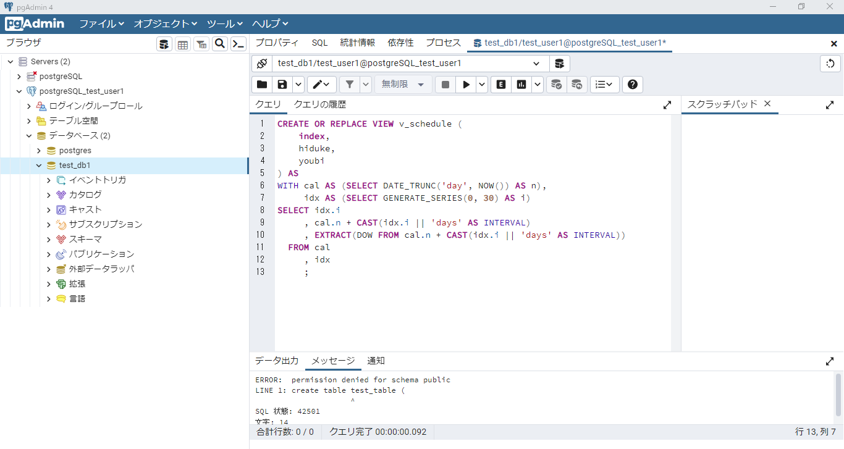The image size is (844, 449).
Task: Click the messages panel vertical scrollbar
Action: 838,394
